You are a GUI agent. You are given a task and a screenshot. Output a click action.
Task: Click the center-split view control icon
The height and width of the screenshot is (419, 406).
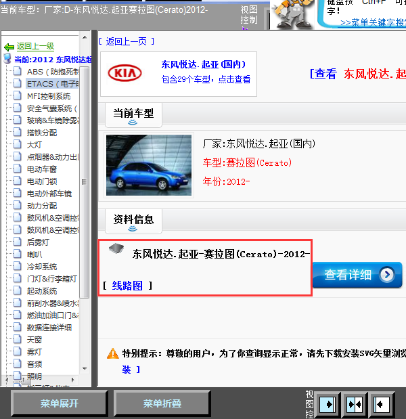tap(355, 404)
